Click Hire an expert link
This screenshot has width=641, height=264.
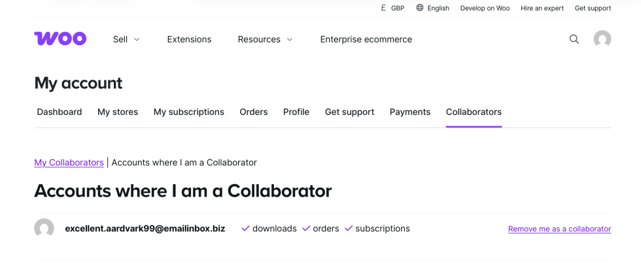pos(542,8)
